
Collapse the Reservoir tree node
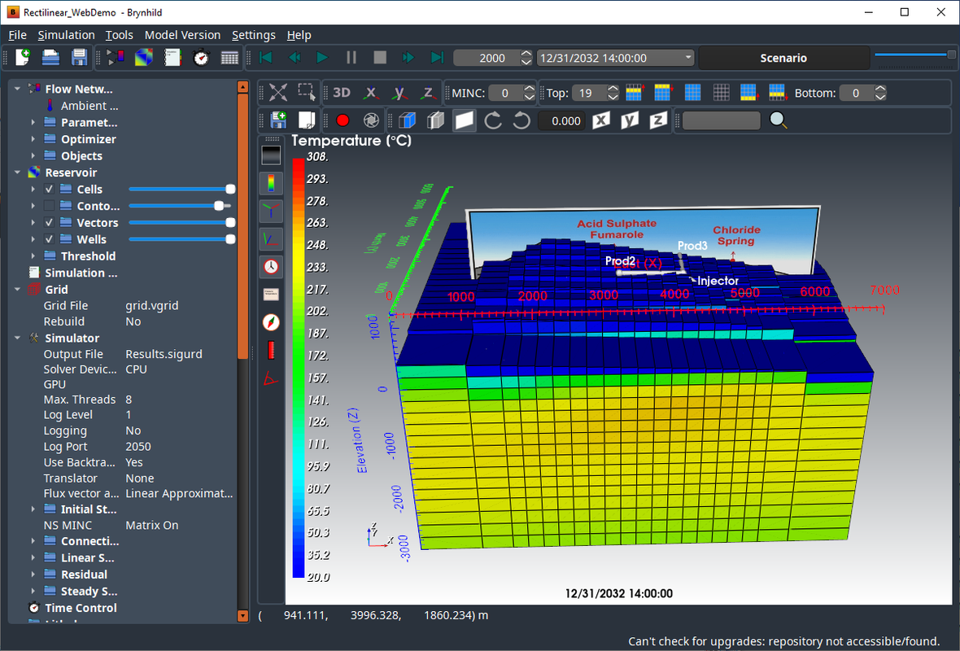[x=17, y=173]
